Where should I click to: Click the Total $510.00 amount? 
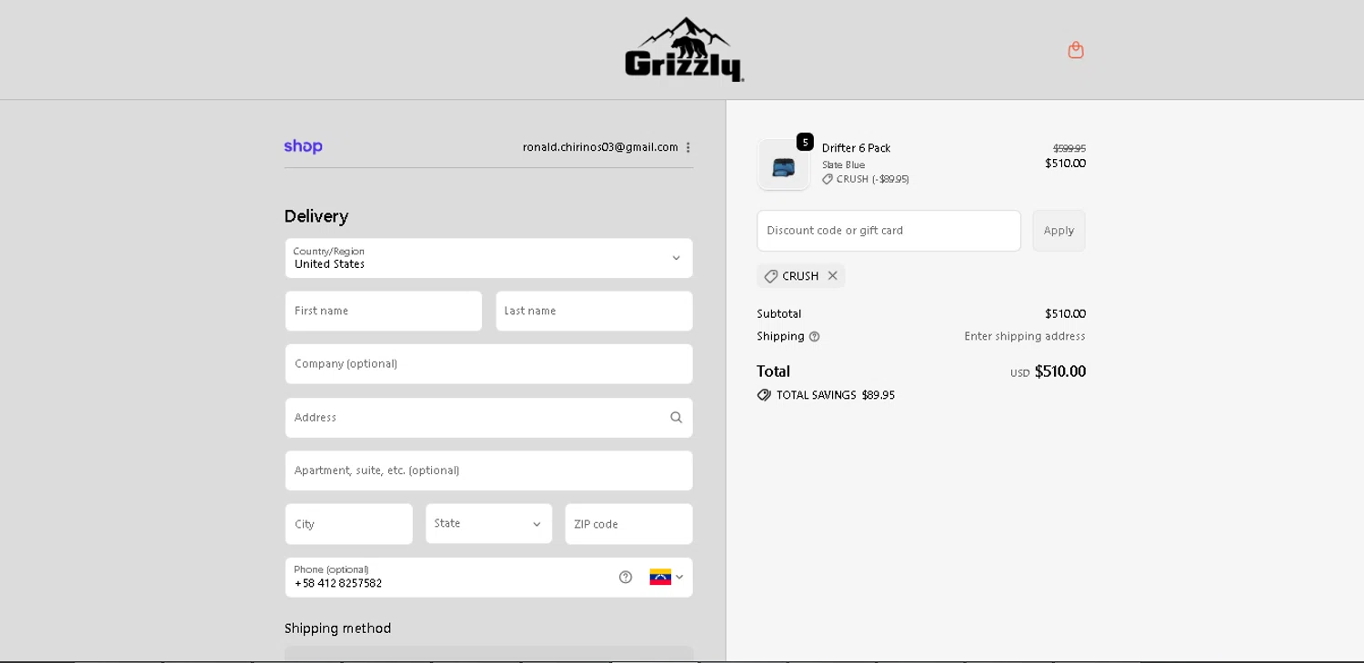pos(1059,371)
